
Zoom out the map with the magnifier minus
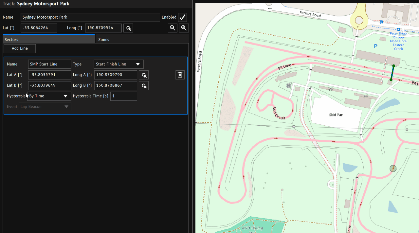pos(173,28)
